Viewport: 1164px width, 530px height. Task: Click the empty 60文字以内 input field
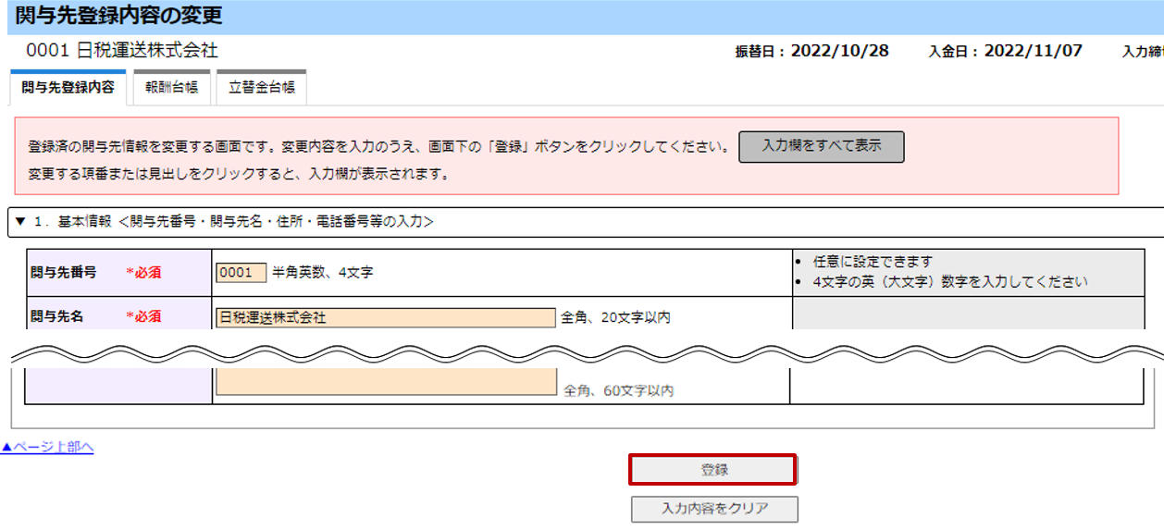point(385,381)
